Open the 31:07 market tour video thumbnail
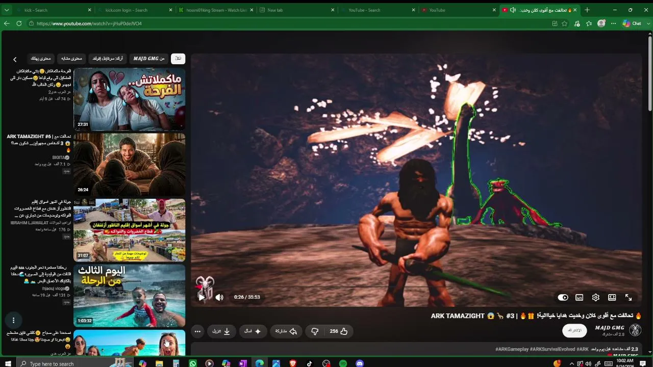Screen dimensions: 653x367 130,230
